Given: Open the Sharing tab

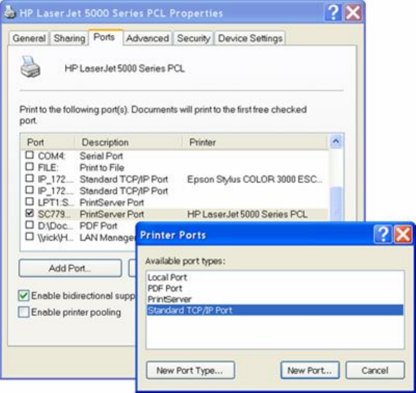Looking at the screenshot, I should 69,38.
